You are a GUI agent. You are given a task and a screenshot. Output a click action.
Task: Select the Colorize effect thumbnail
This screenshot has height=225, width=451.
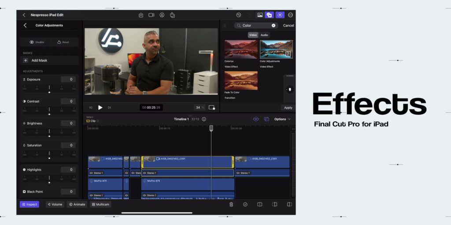coord(241,49)
